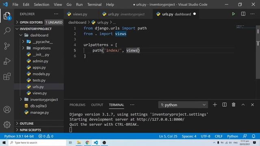Open panel overflow ellipsis next to TERMINAL

(x=132, y=105)
